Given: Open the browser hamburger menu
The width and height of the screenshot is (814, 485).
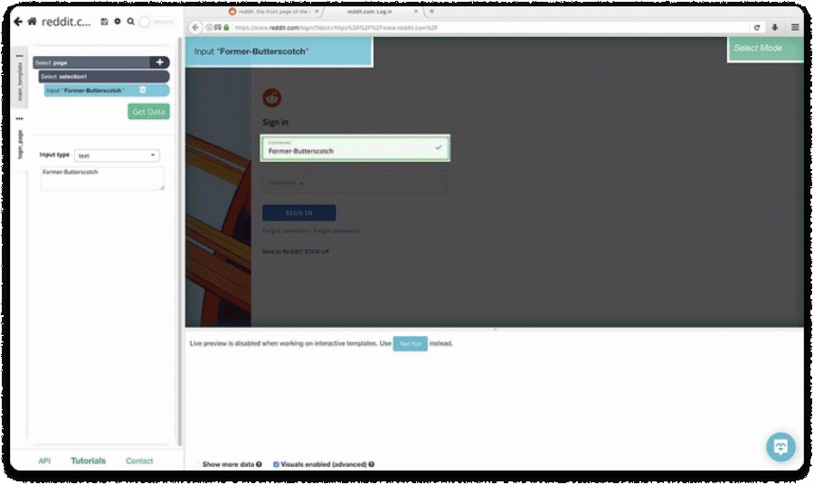Looking at the screenshot, I should [795, 27].
